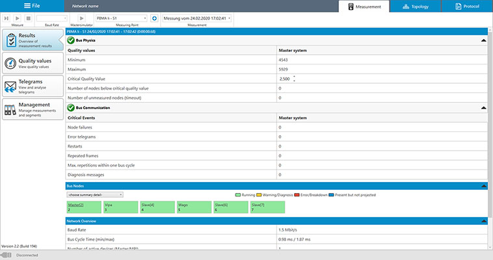Open the choose summary detail dropdown
Image resolution: width=493 pixels, height=260 pixels.
pyautogui.click(x=94, y=194)
